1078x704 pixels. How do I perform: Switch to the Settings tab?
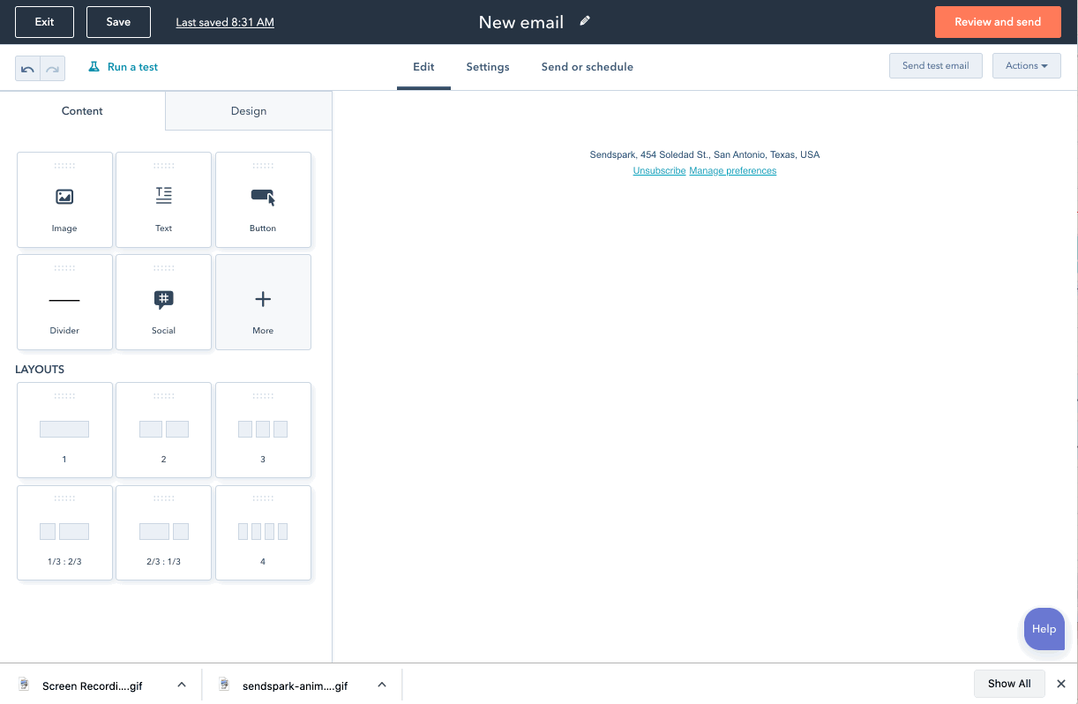[488, 67]
